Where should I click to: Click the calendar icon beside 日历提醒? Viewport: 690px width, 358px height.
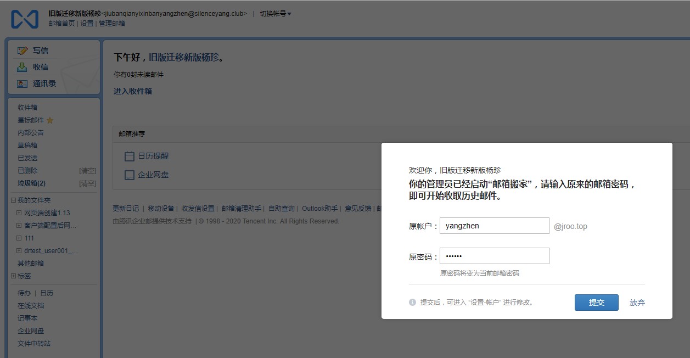pyautogui.click(x=130, y=156)
